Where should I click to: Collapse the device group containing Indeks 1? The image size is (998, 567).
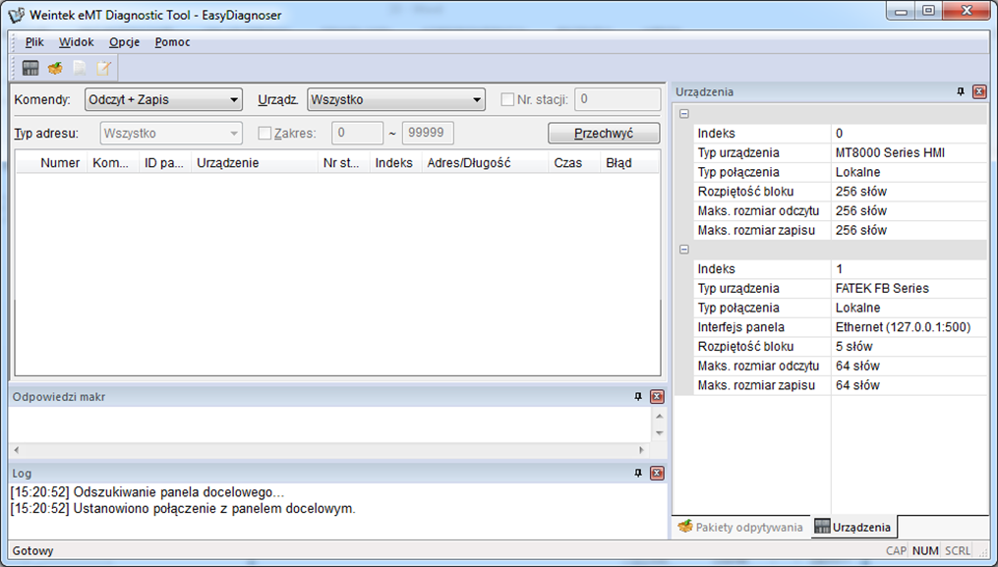point(684,250)
